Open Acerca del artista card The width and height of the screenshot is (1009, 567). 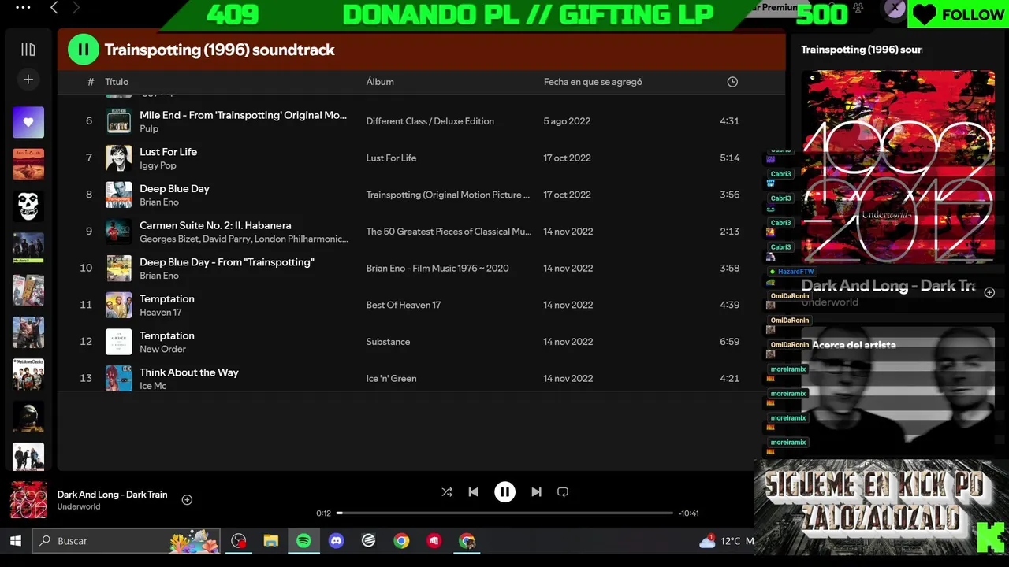tap(898, 391)
